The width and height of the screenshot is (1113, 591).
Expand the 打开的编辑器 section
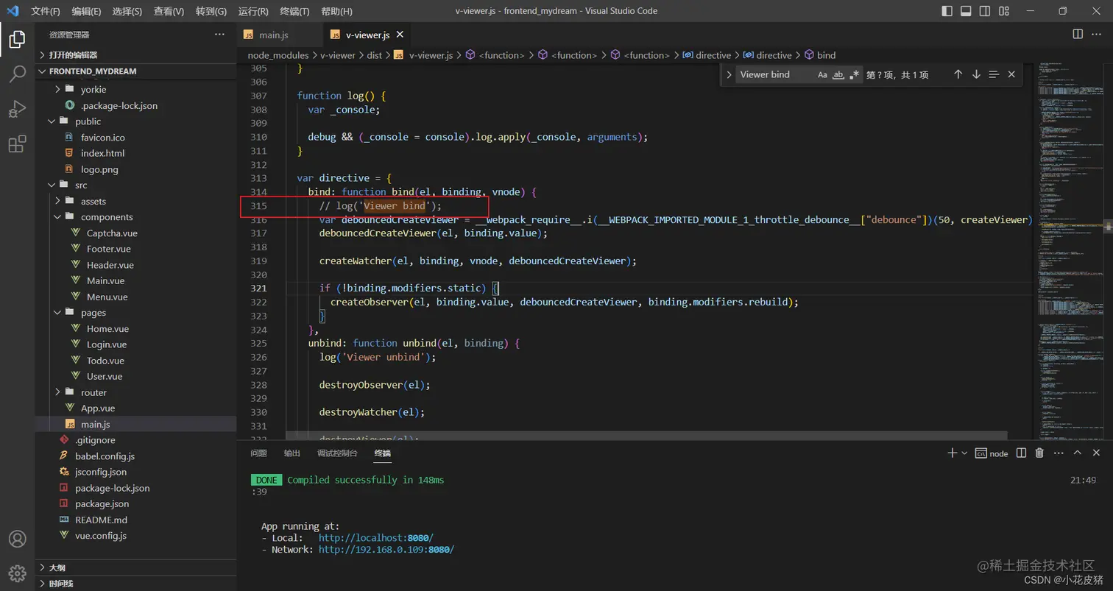(136, 54)
